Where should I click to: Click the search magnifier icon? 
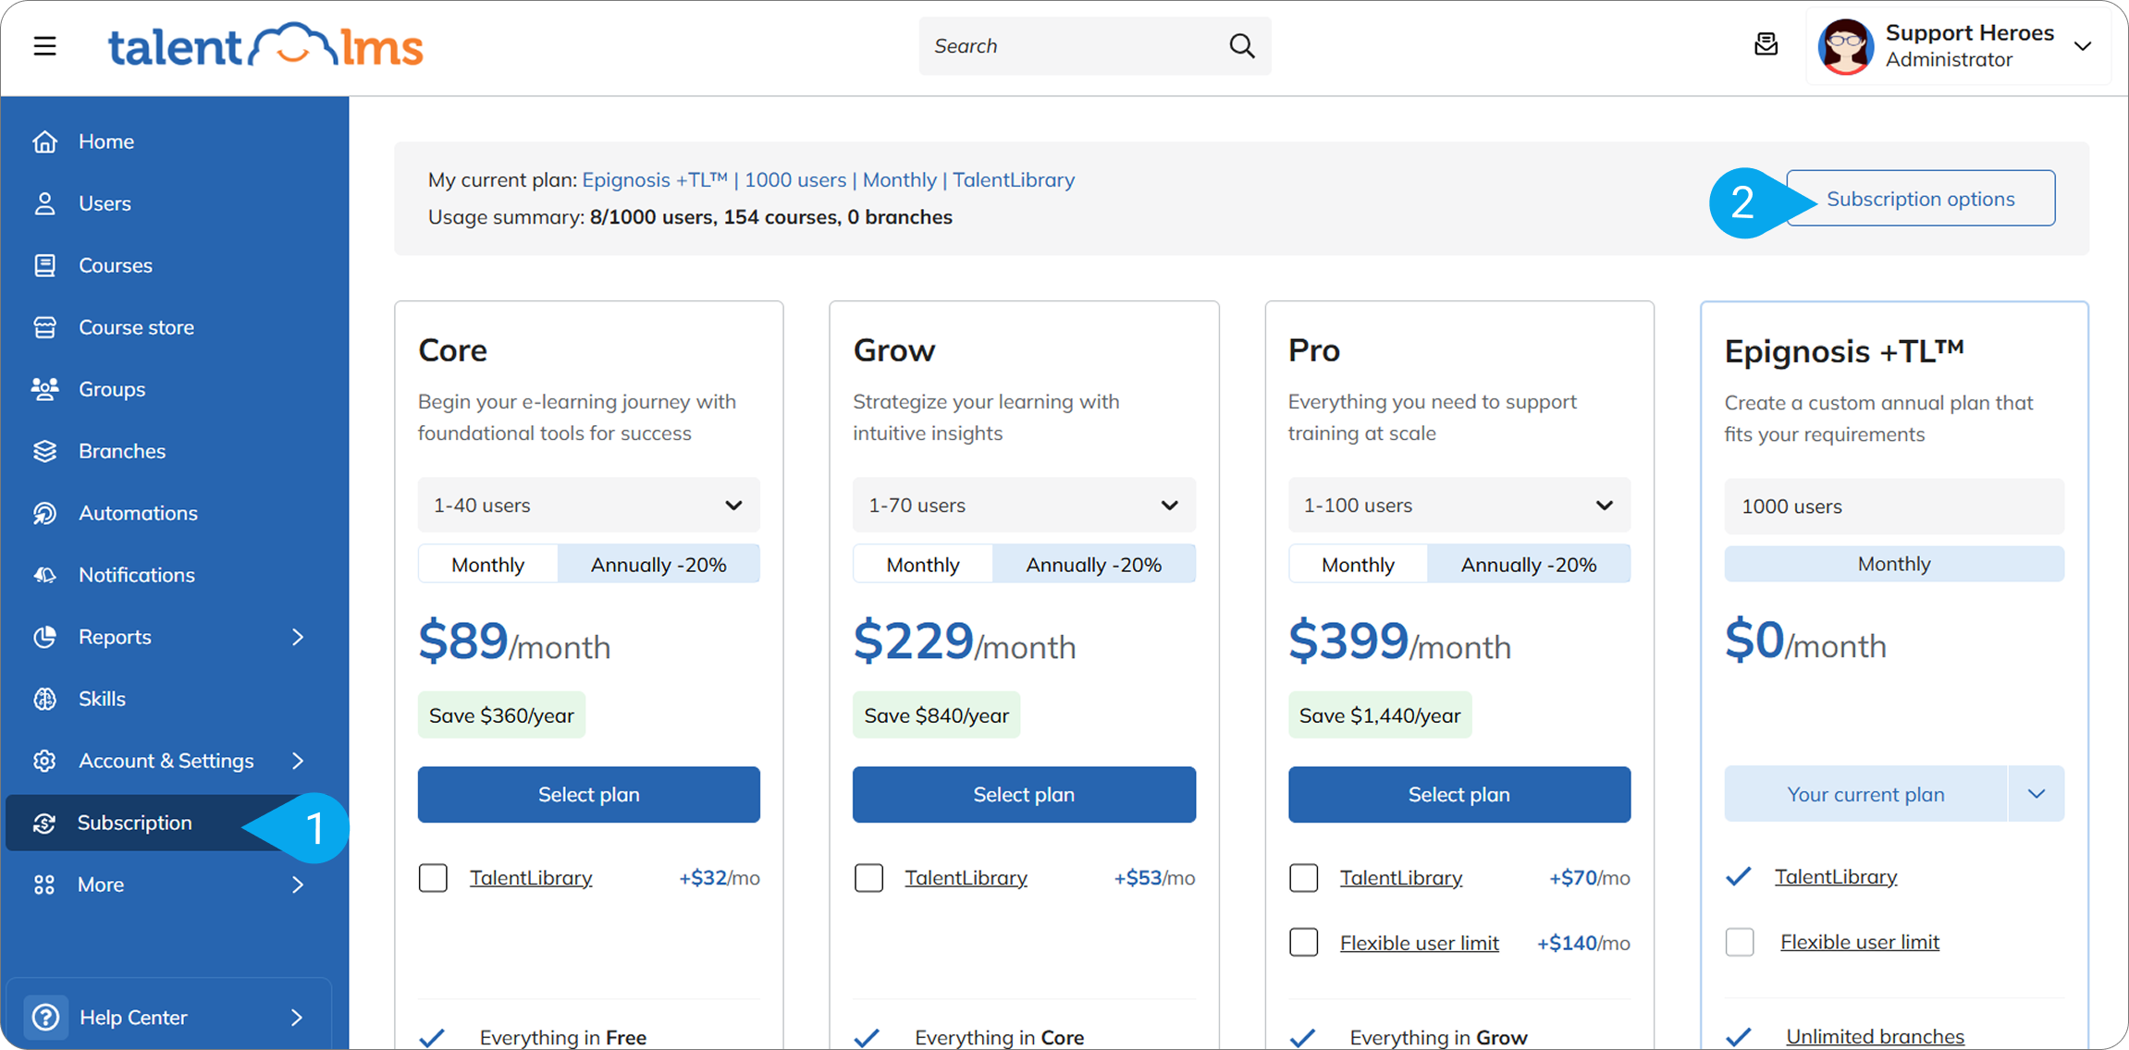tap(1241, 45)
